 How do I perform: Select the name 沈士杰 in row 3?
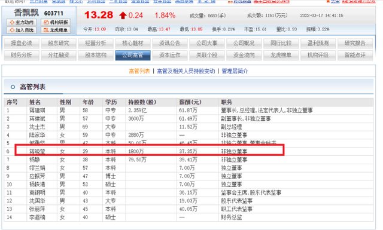point(37,127)
